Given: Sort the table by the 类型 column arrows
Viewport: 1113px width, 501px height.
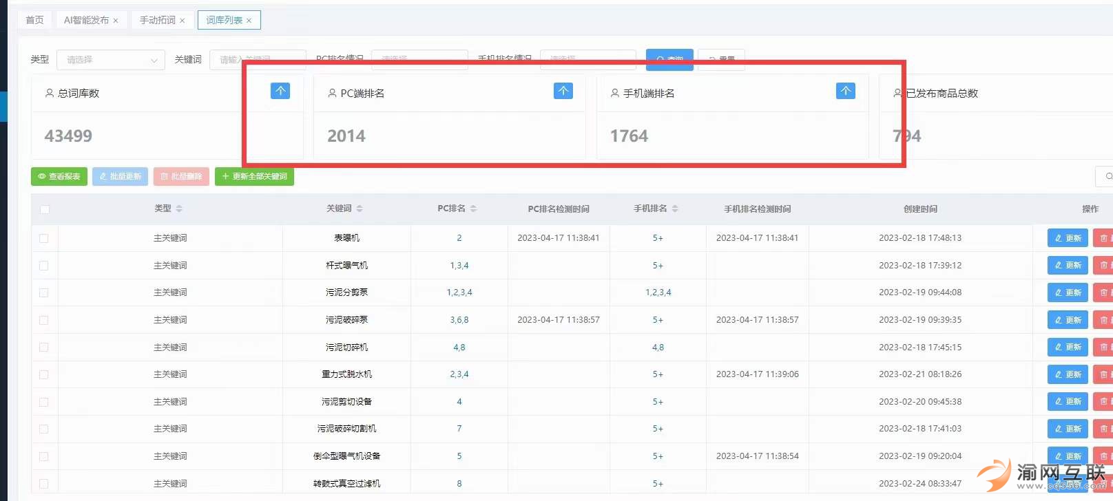Looking at the screenshot, I should 179,209.
